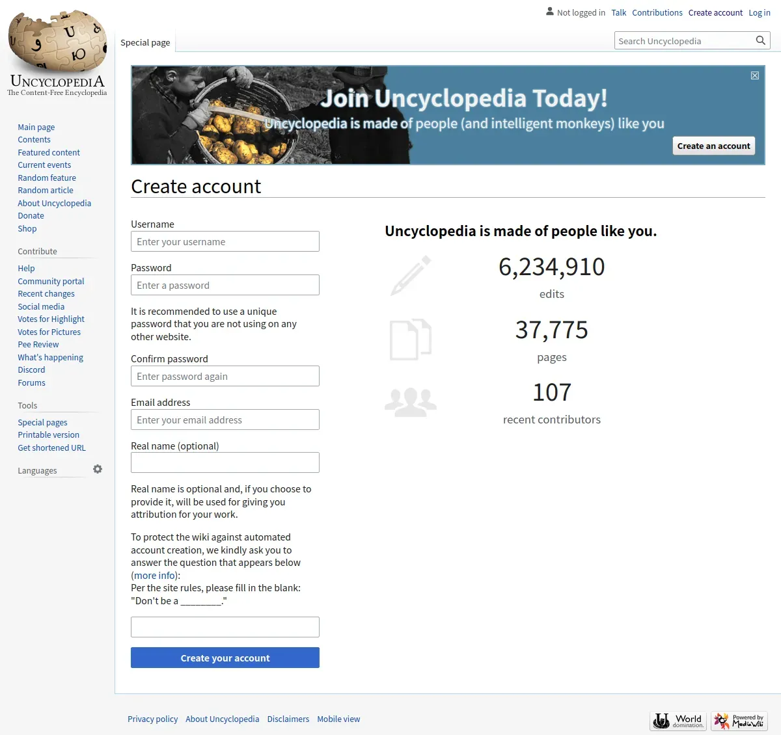Open the more info link
781x735 pixels.
coord(155,575)
